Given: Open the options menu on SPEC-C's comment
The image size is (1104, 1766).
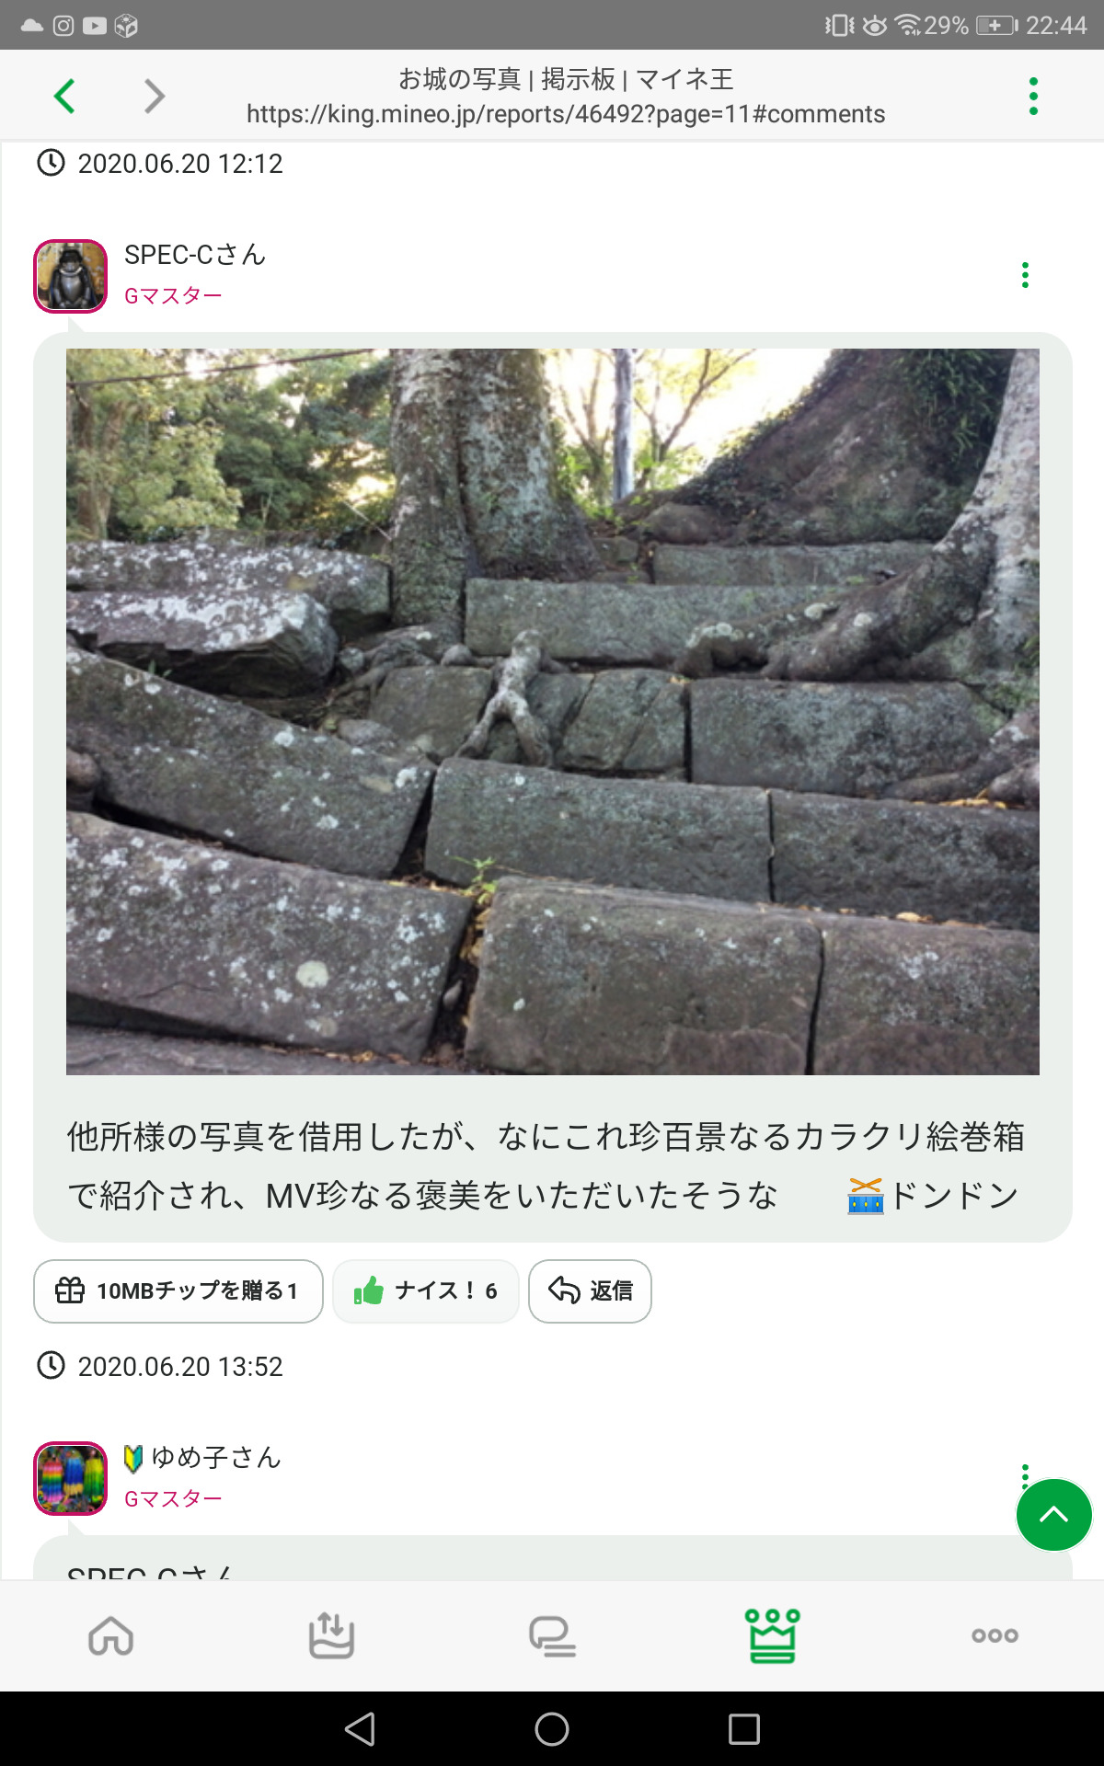Looking at the screenshot, I should 1025,275.
